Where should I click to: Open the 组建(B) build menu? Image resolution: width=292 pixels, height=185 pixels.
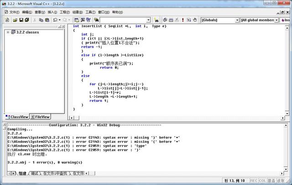click(x=78, y=12)
